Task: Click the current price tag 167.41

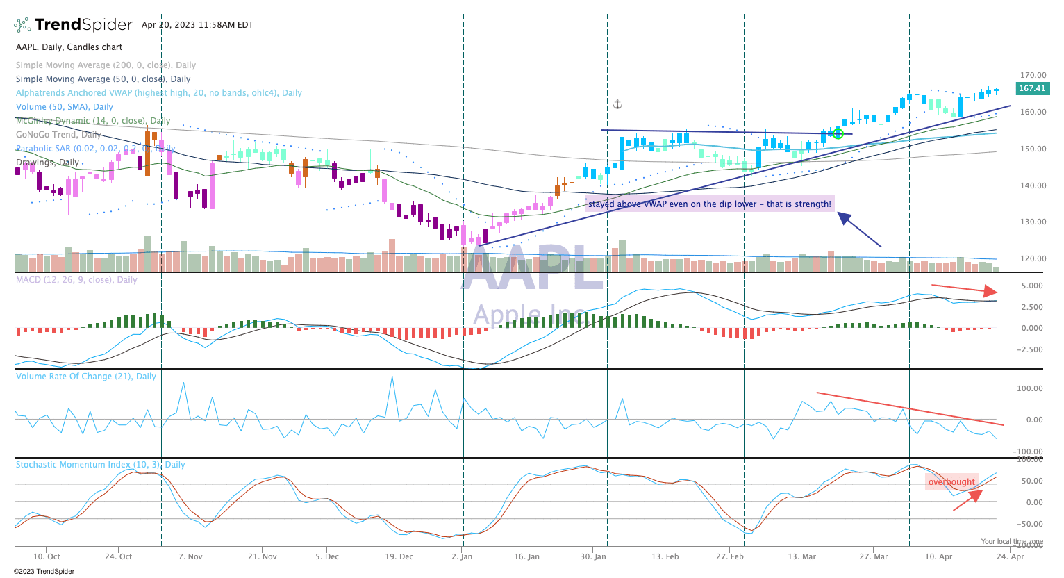Action: (1032, 88)
